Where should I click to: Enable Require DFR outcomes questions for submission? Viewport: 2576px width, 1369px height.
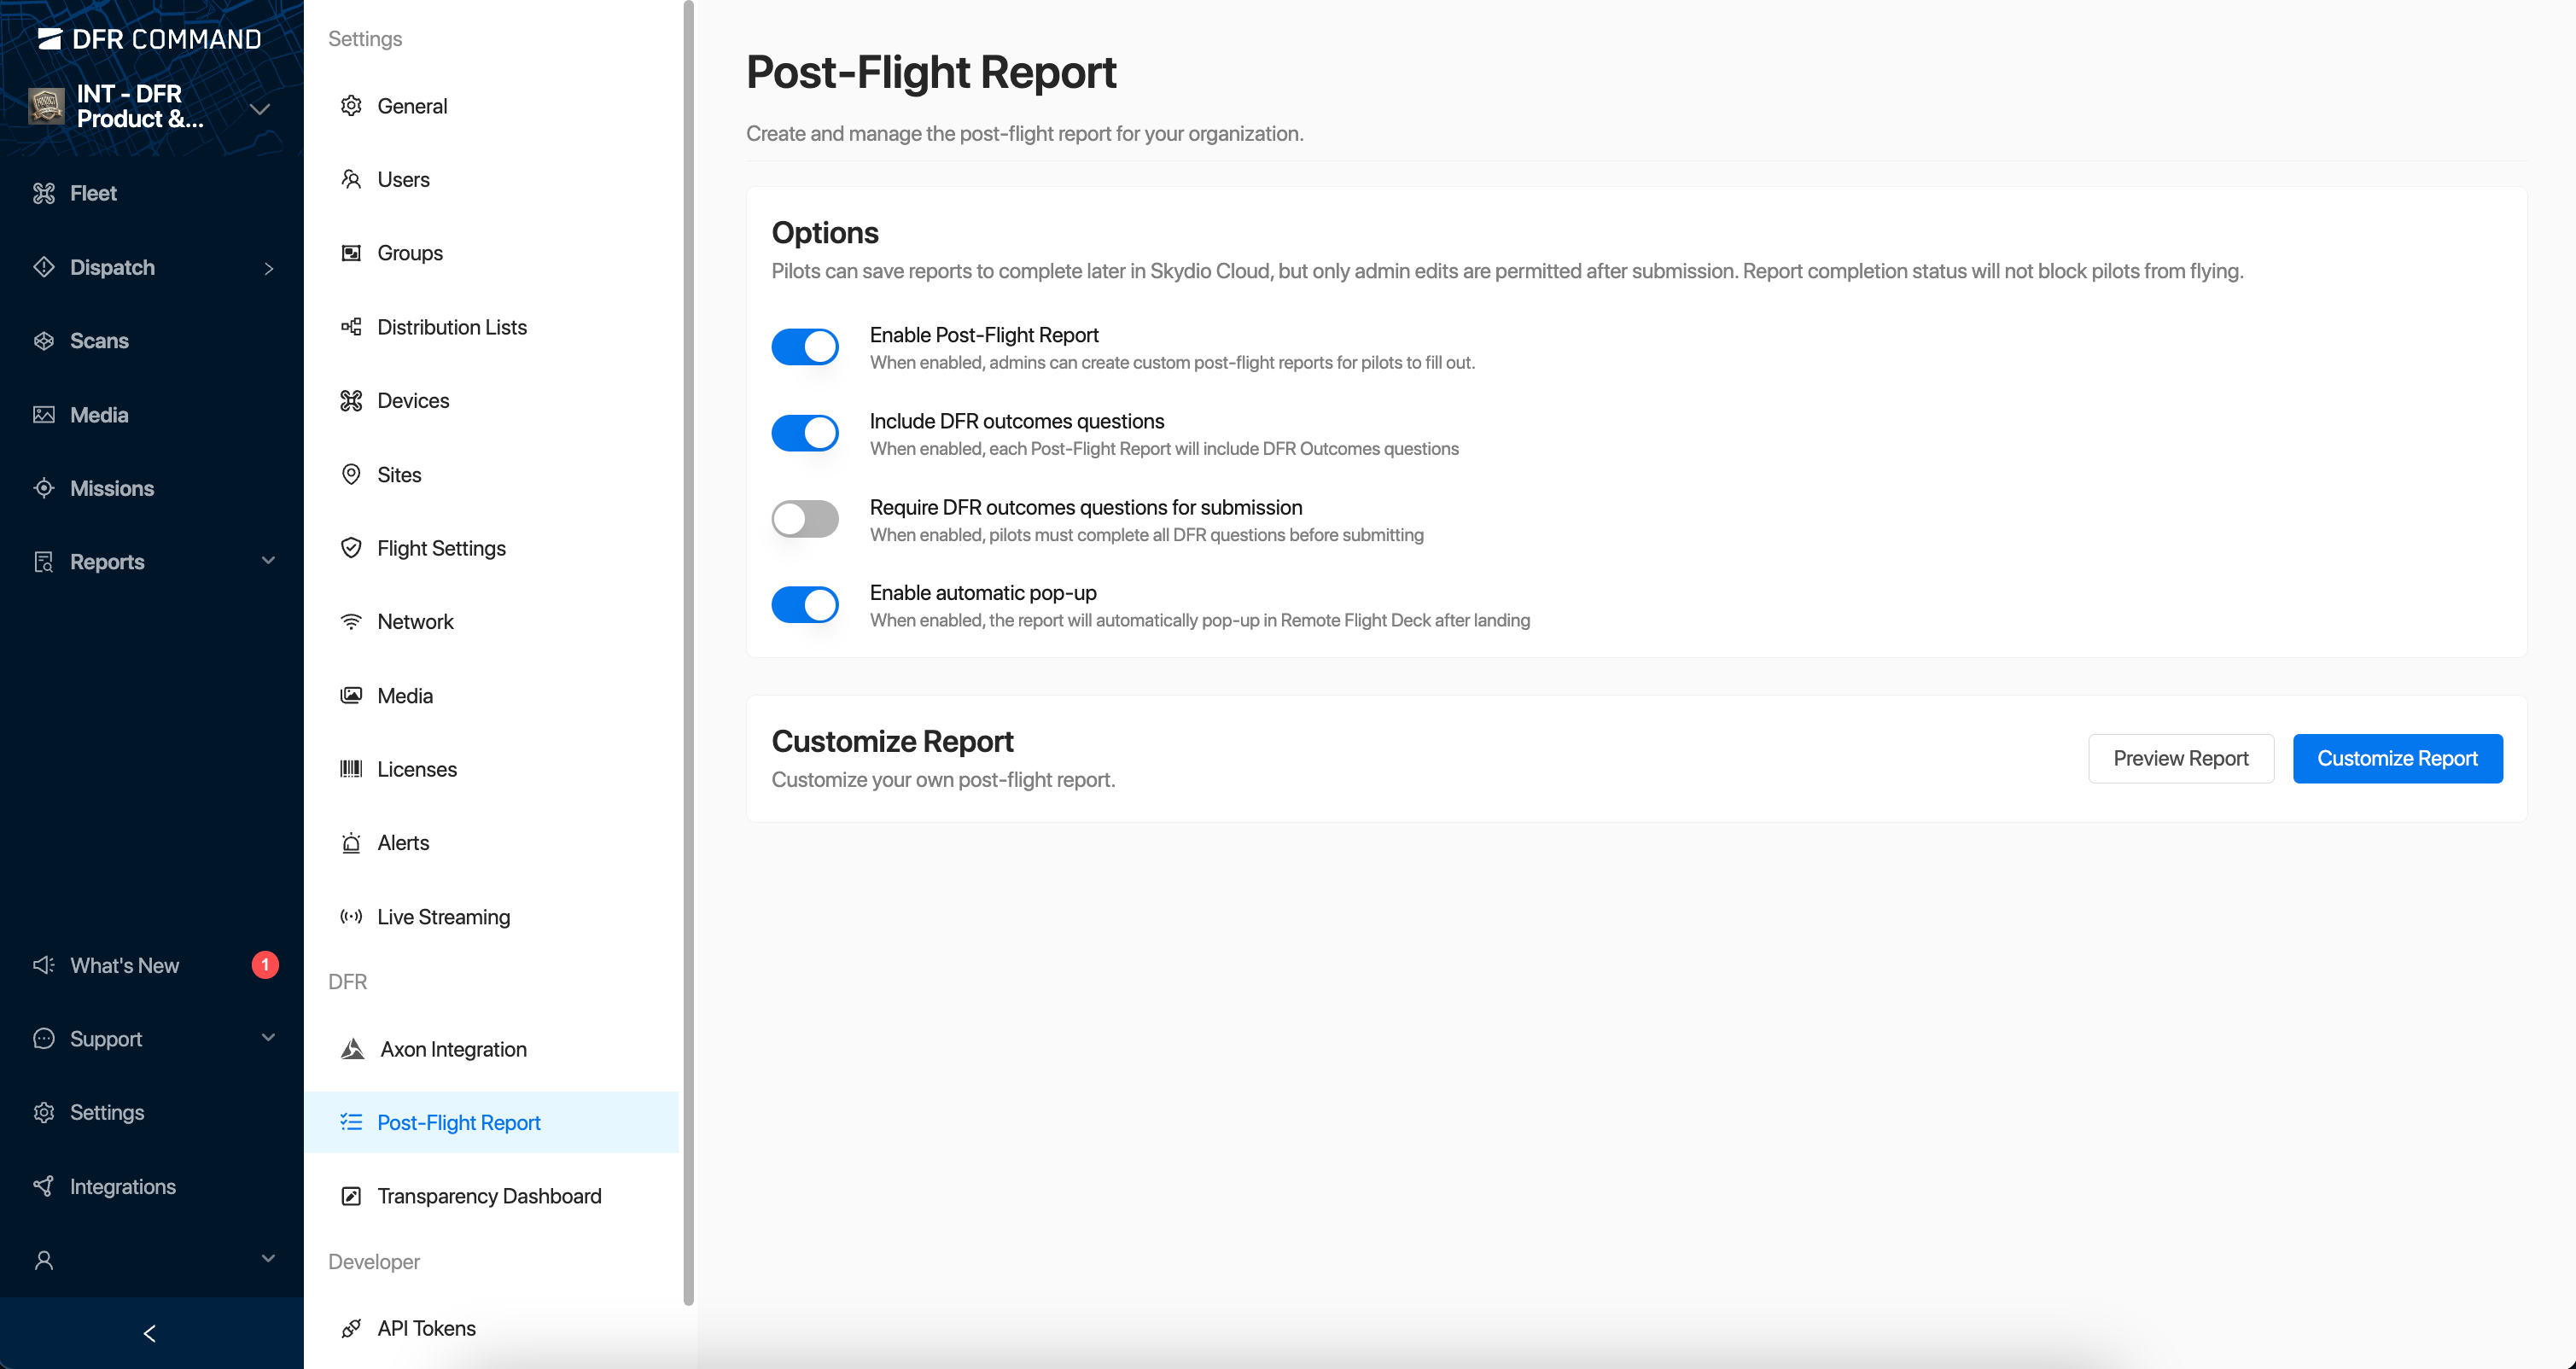[805, 518]
